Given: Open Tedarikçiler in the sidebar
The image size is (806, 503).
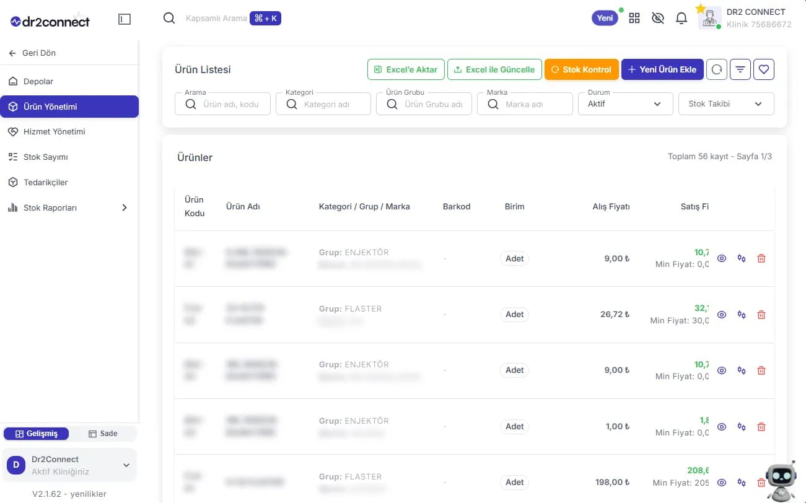Looking at the screenshot, I should click(x=69, y=182).
